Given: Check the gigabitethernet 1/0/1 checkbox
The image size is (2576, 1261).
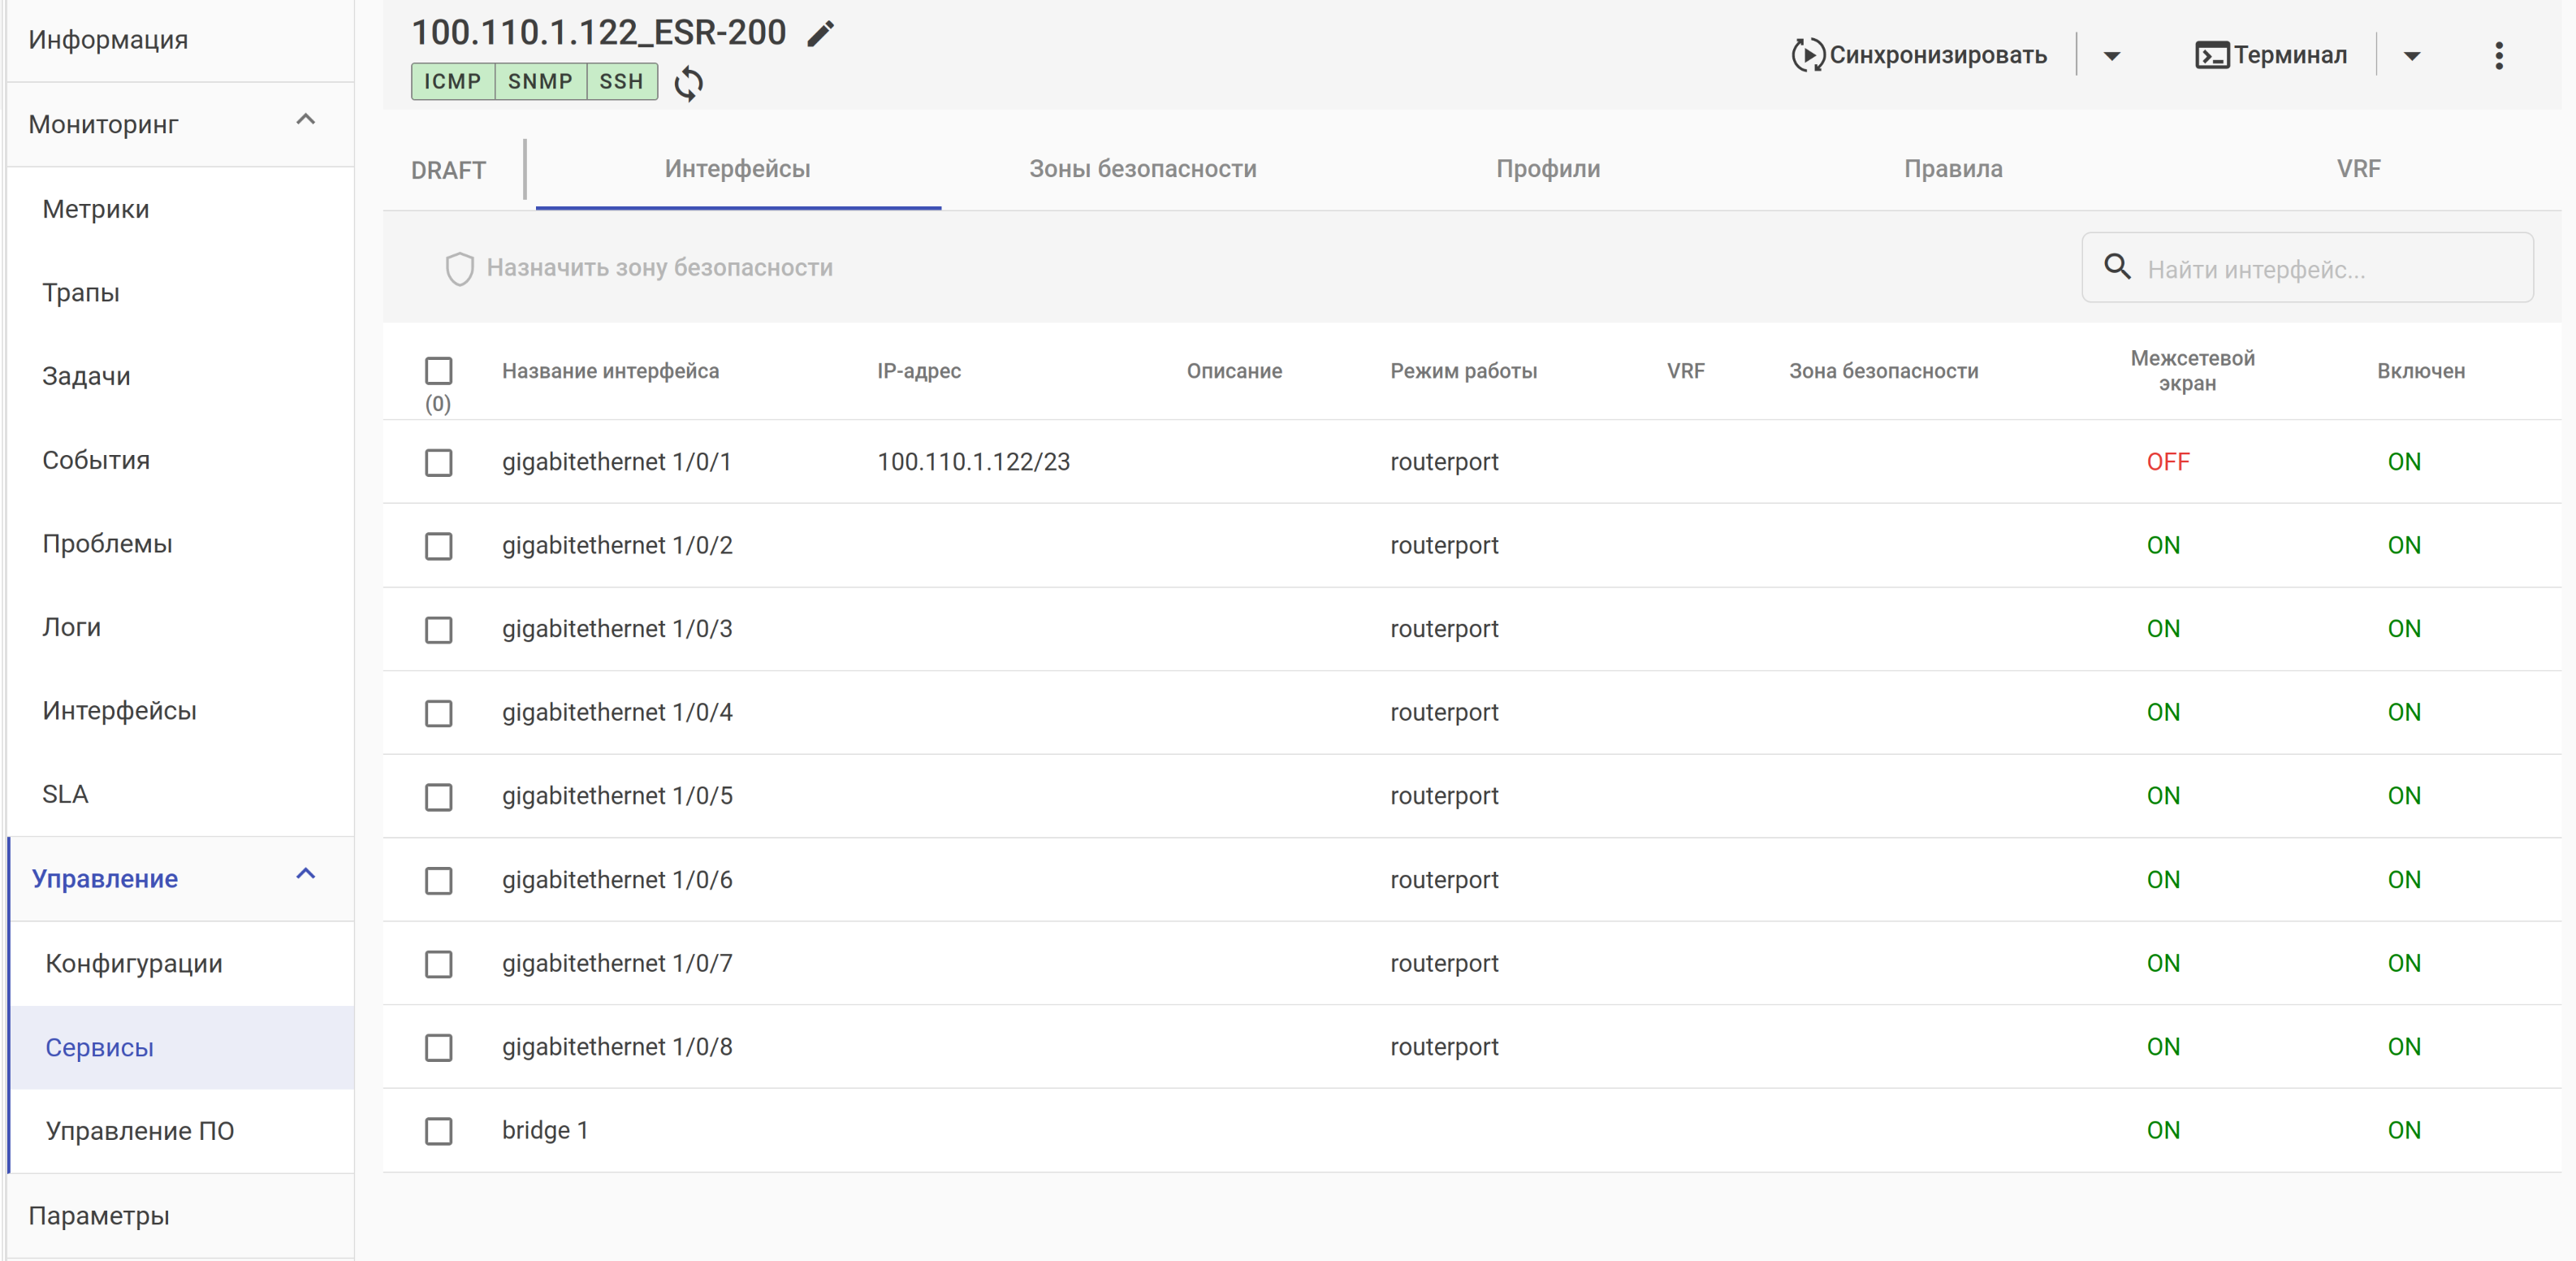Looking at the screenshot, I should [438, 462].
